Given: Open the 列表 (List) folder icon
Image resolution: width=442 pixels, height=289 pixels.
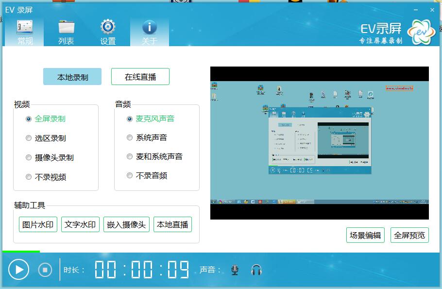Looking at the screenshot, I should point(66,27).
